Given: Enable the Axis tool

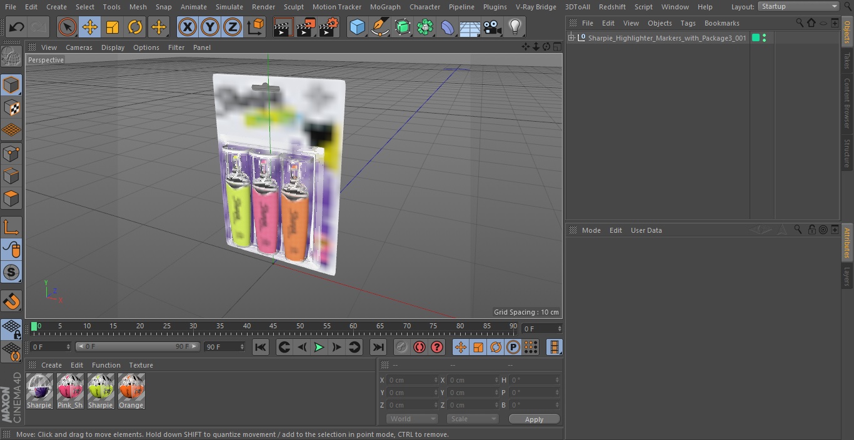Looking at the screenshot, I should tap(11, 227).
